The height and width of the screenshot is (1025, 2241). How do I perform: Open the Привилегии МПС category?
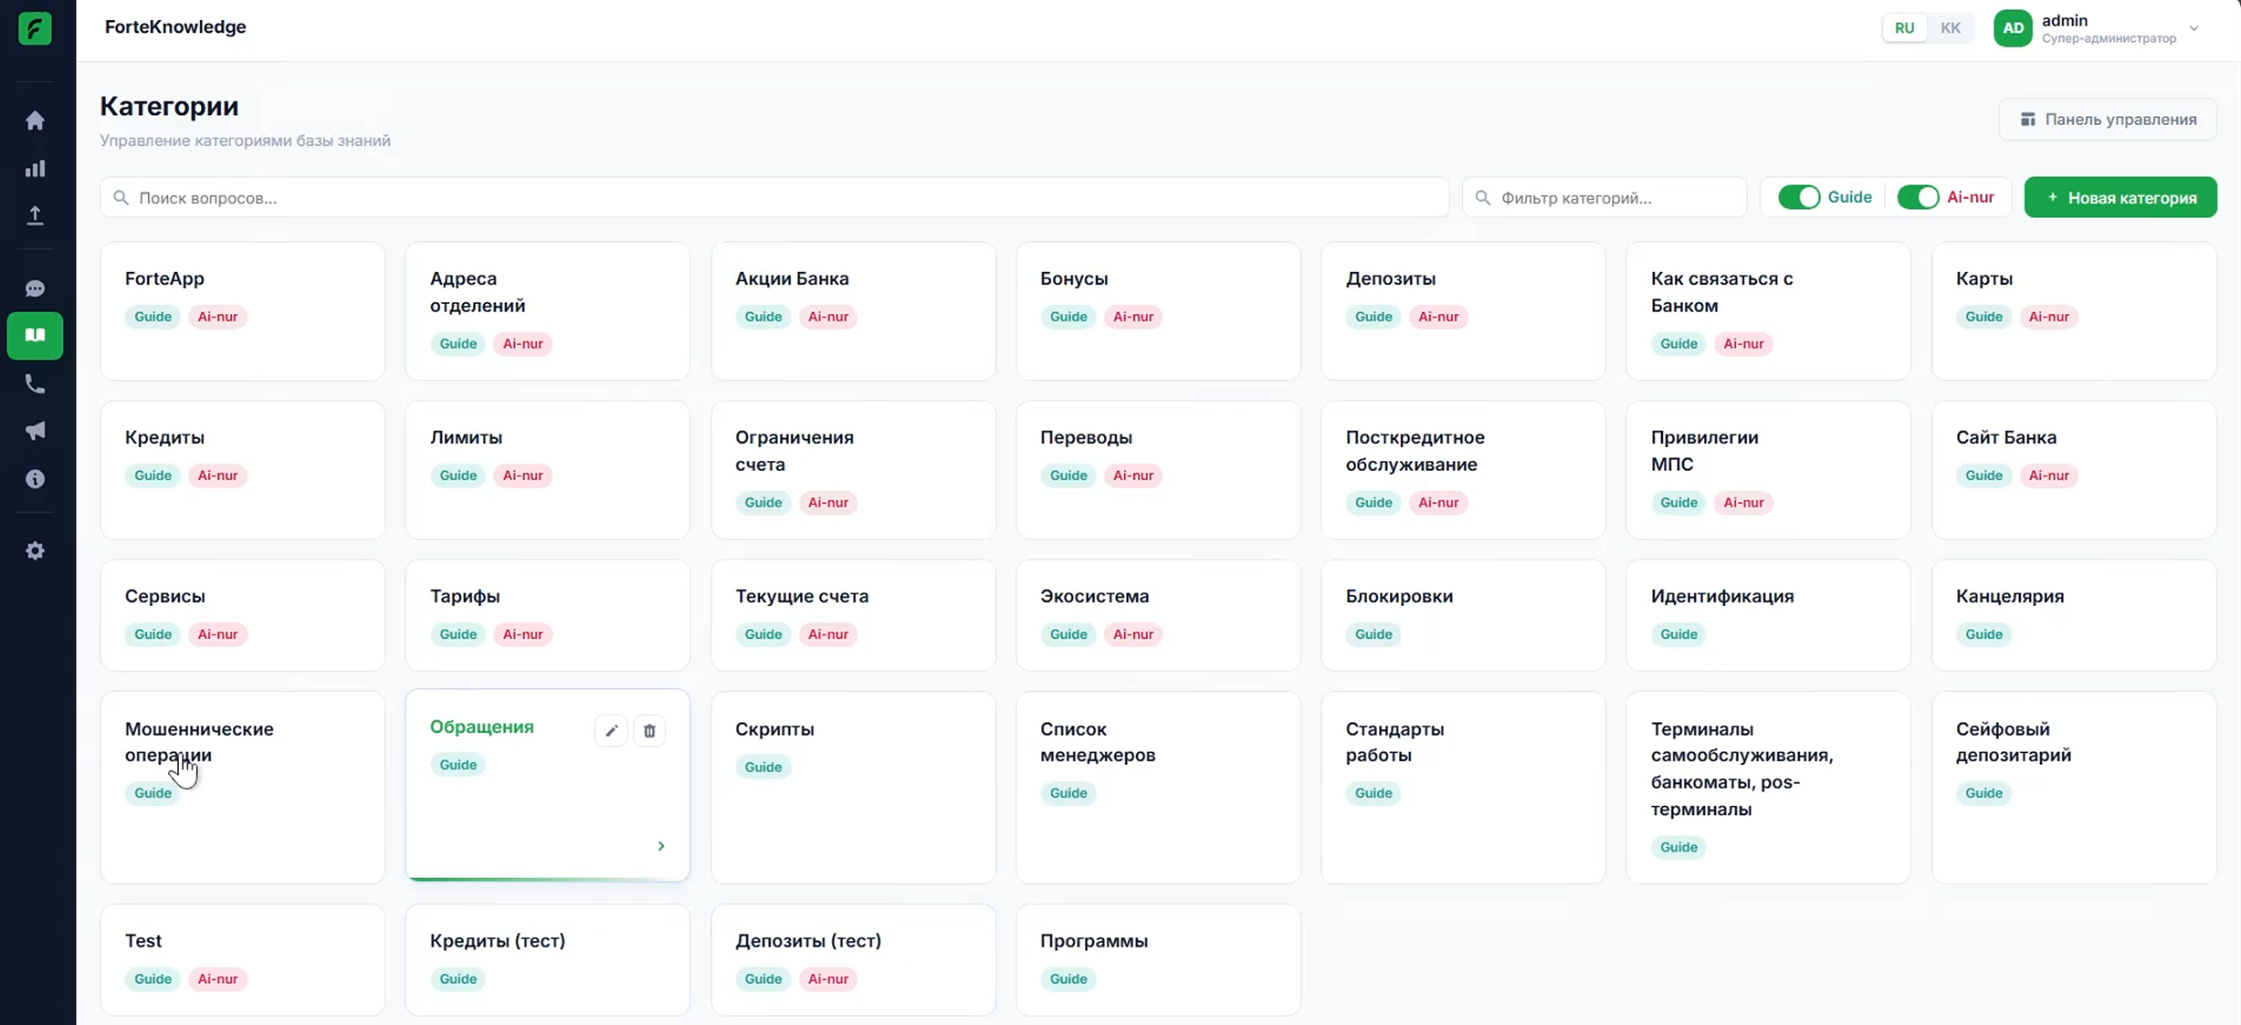[x=1768, y=470]
